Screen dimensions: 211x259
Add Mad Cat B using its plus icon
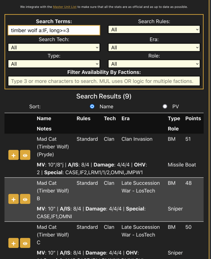(x=13, y=199)
